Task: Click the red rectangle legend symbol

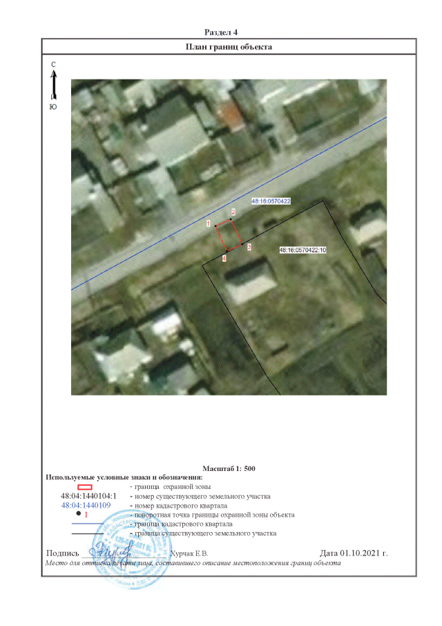Action: [x=85, y=487]
